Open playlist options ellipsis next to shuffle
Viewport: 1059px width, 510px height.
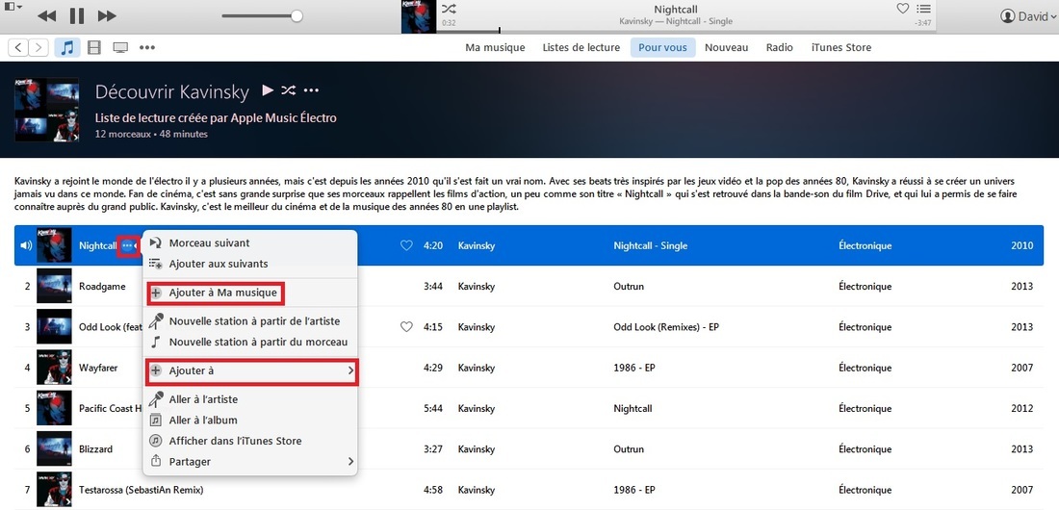click(x=311, y=90)
